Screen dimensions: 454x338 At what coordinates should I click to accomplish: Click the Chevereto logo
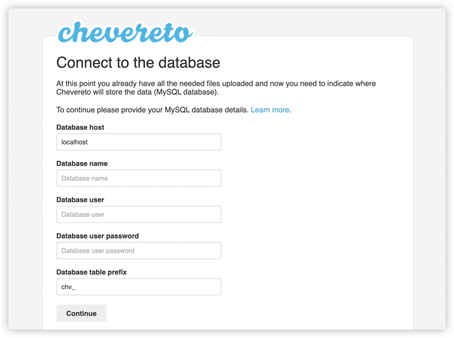click(x=125, y=32)
